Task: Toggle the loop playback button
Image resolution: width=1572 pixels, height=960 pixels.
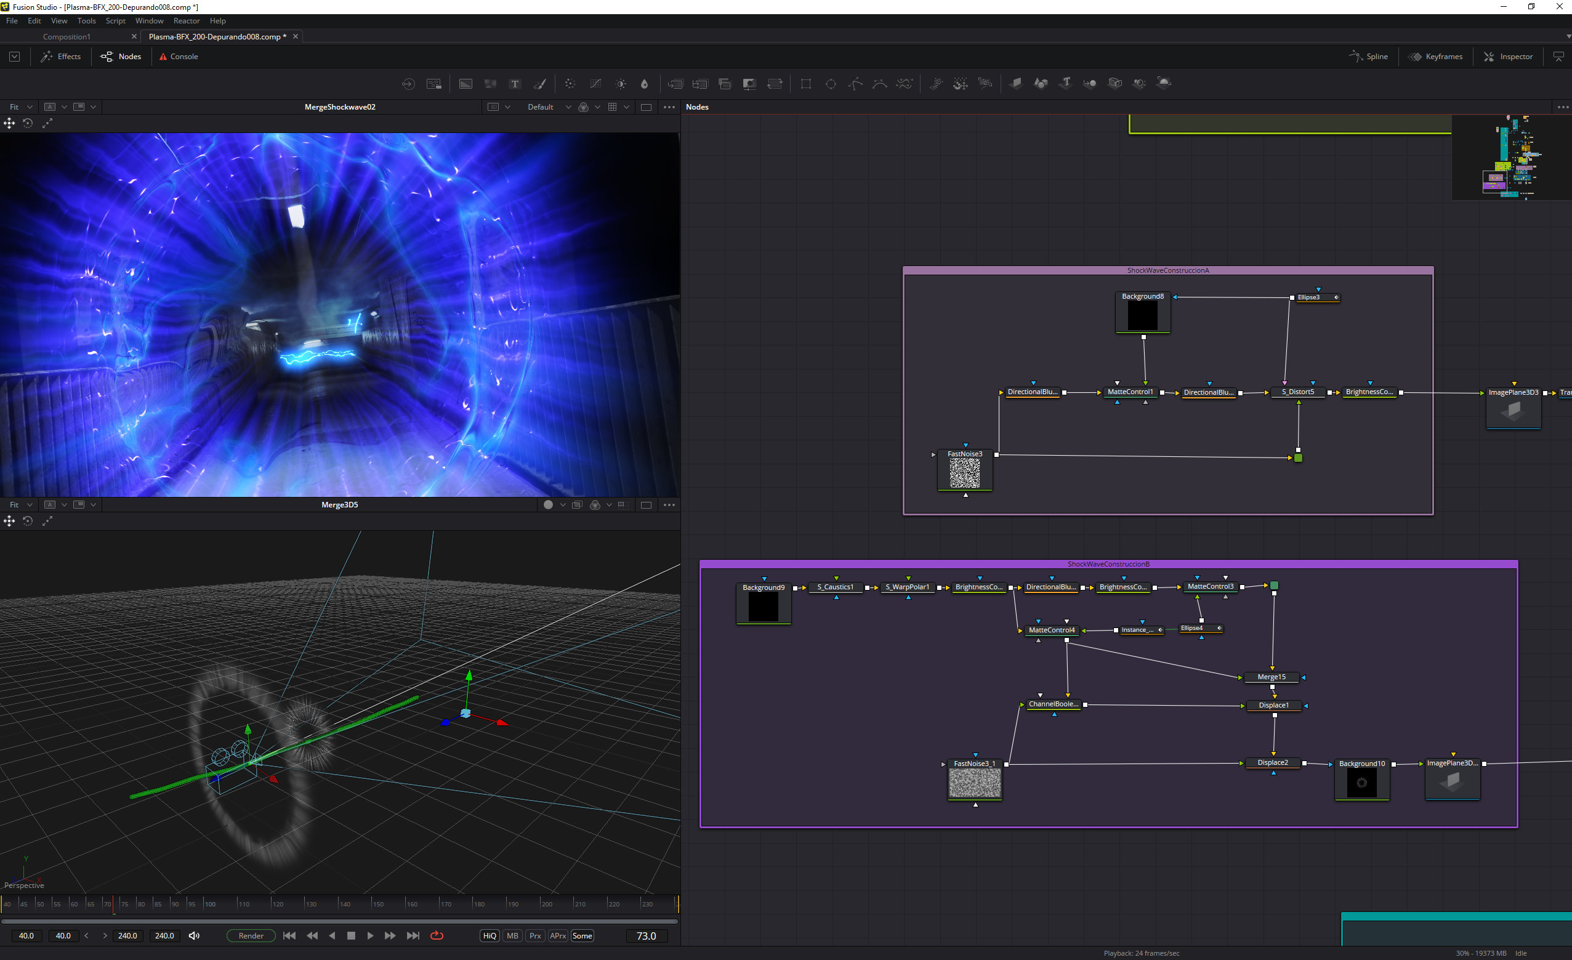Action: [437, 936]
